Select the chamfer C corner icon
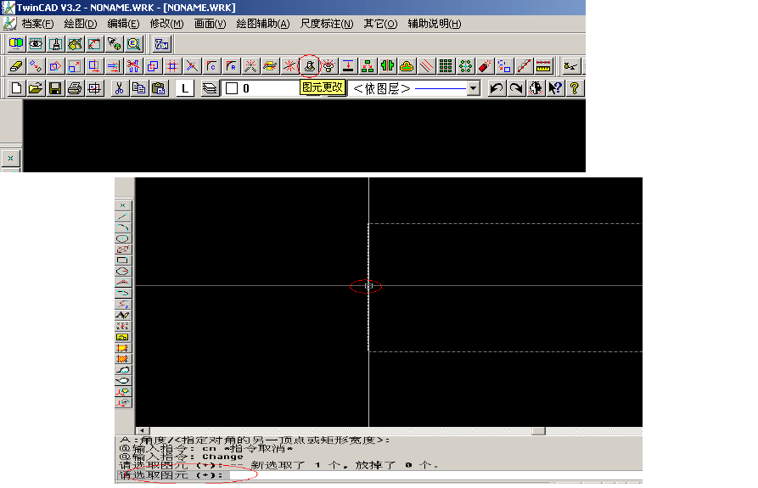 pyautogui.click(x=211, y=65)
